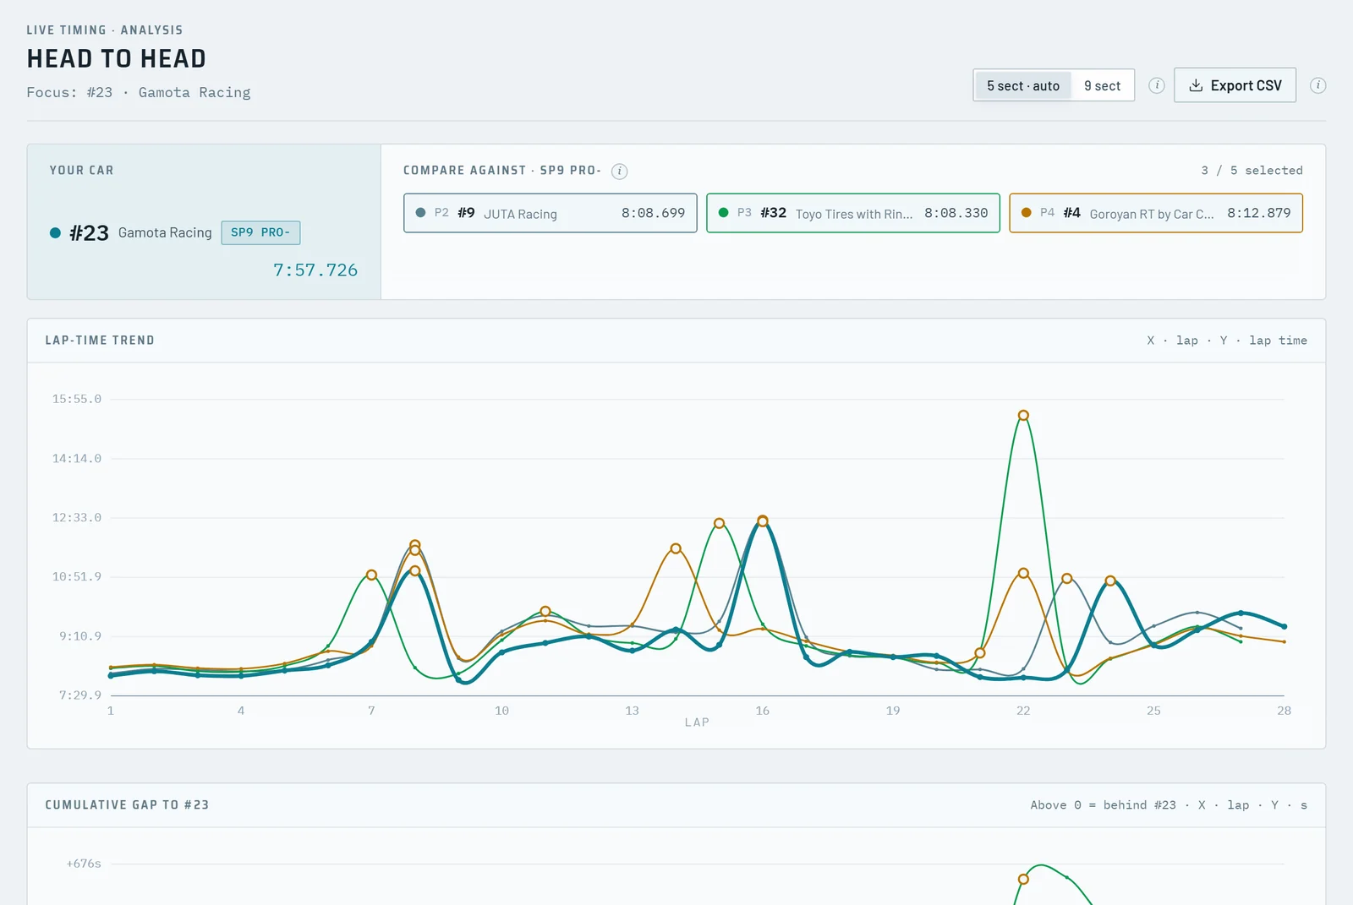Click the 'CUMULATIVE GAP TO #23' title
Screen dimensions: 1353x905
[127, 805]
